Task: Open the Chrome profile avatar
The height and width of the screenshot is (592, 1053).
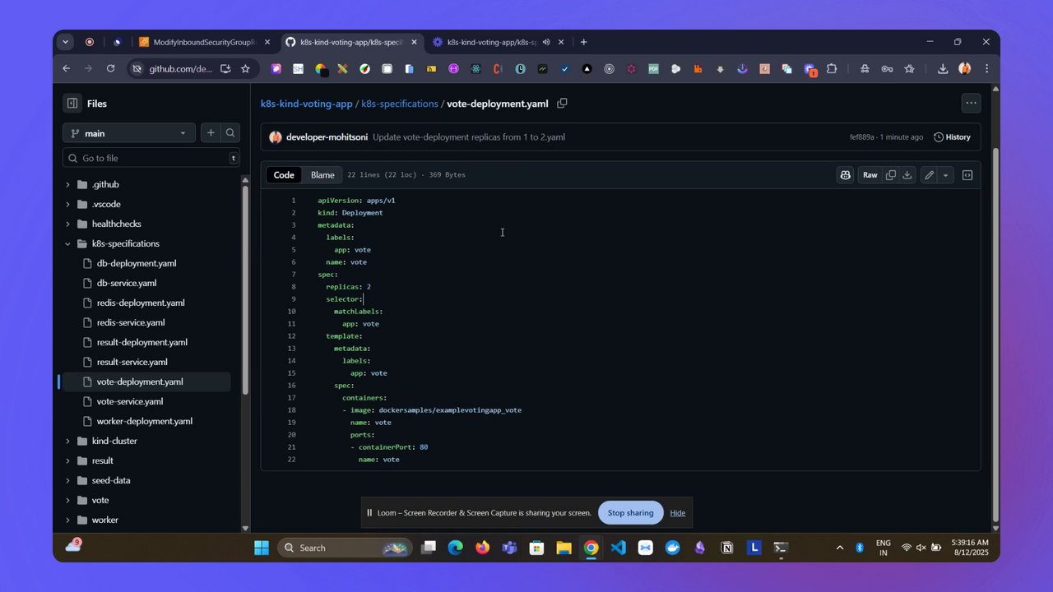Action: click(964, 69)
